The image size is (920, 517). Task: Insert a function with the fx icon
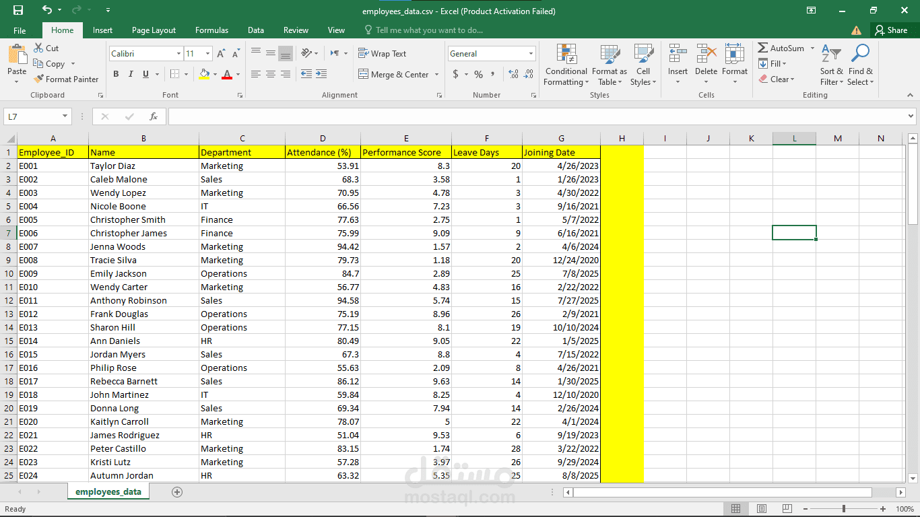(154, 116)
